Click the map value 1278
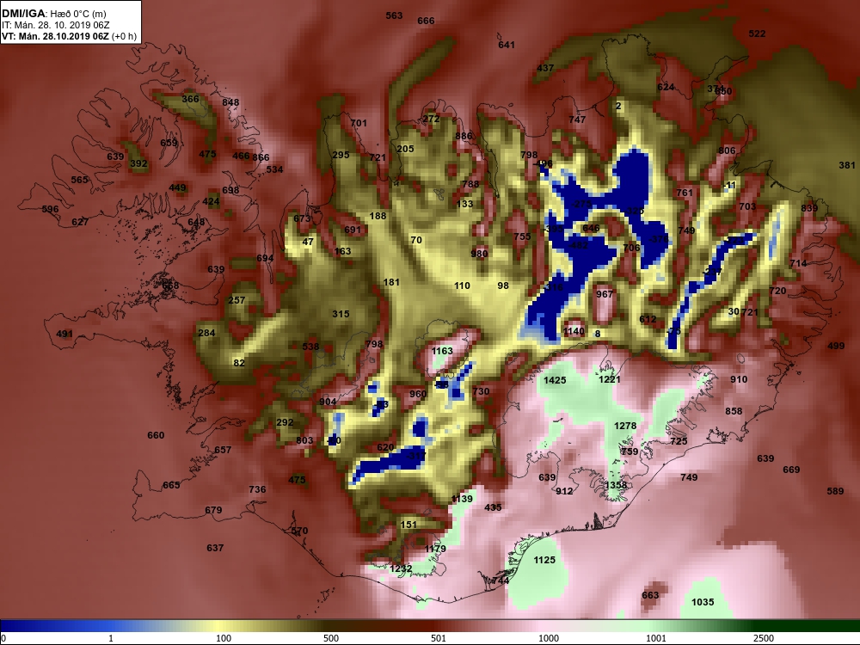This screenshot has height=645, width=860. pyautogui.click(x=625, y=426)
